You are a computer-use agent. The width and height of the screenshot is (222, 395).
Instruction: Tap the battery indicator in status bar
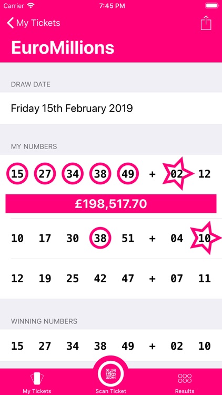[x=212, y=6]
